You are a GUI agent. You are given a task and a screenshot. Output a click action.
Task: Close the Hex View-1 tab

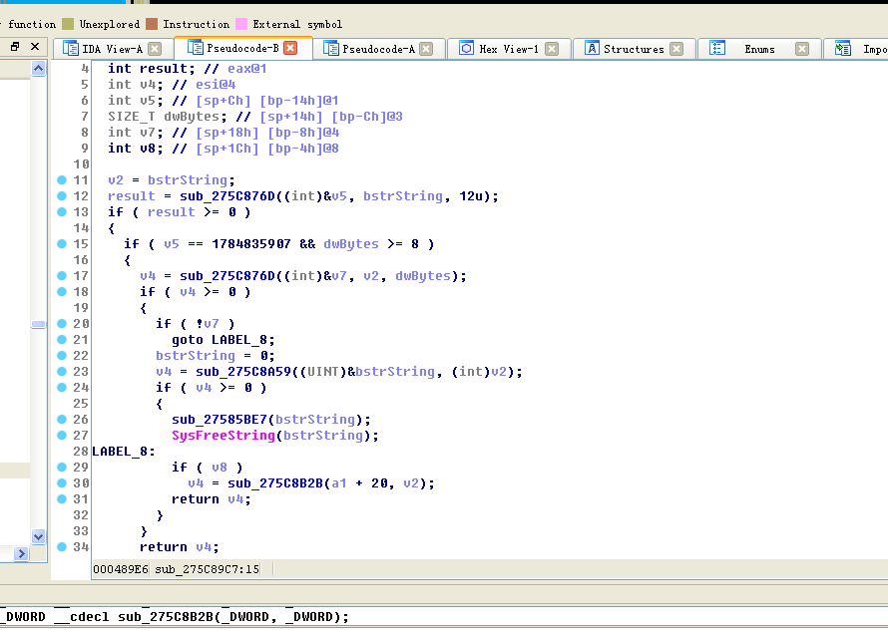(x=552, y=49)
